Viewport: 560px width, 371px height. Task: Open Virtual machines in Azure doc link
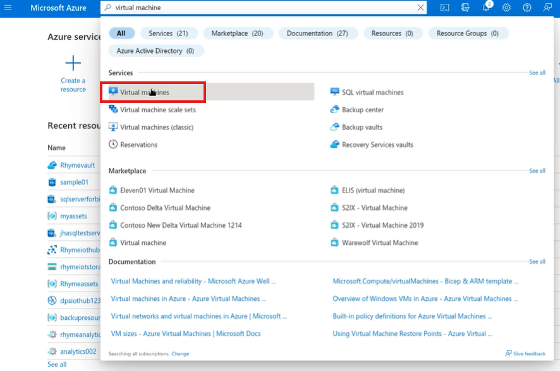point(188,298)
